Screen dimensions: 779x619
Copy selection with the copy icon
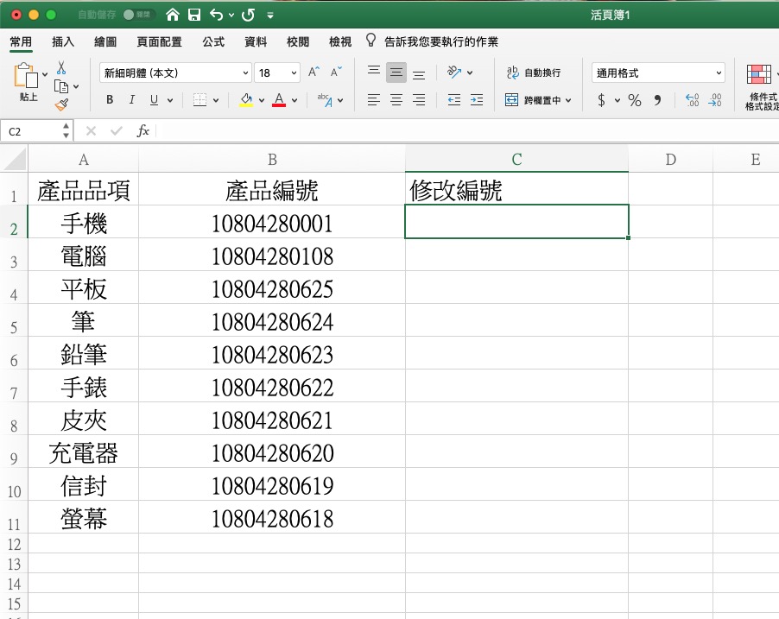coord(61,86)
